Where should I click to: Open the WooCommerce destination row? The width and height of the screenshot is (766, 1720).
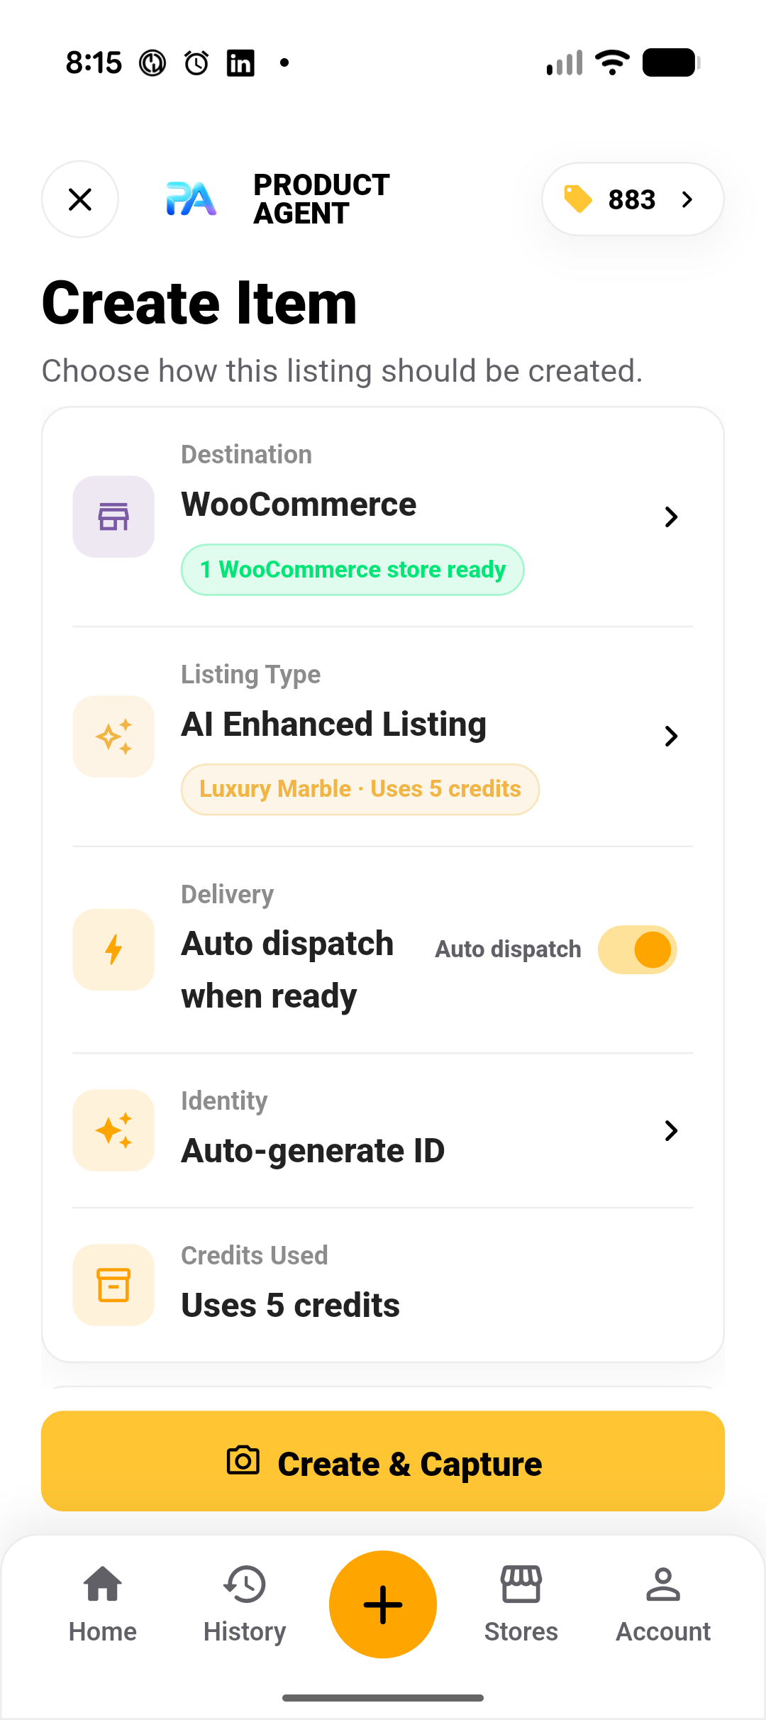coord(383,517)
